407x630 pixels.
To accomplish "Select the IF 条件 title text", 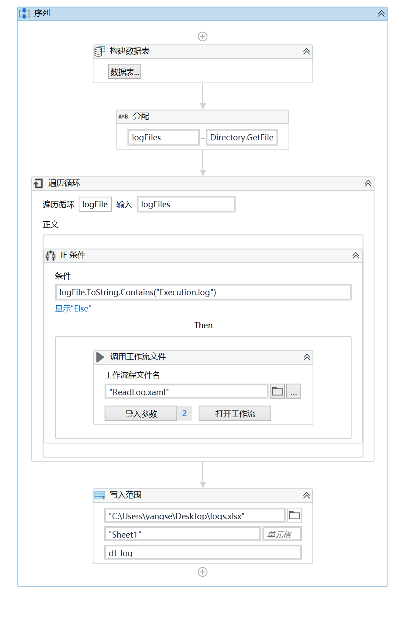I will [x=73, y=255].
